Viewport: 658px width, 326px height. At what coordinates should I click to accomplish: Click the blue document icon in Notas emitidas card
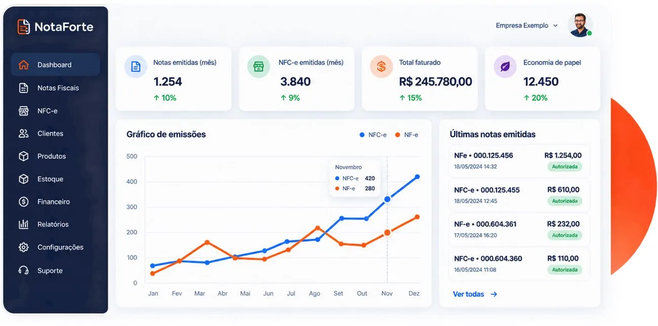tap(136, 67)
